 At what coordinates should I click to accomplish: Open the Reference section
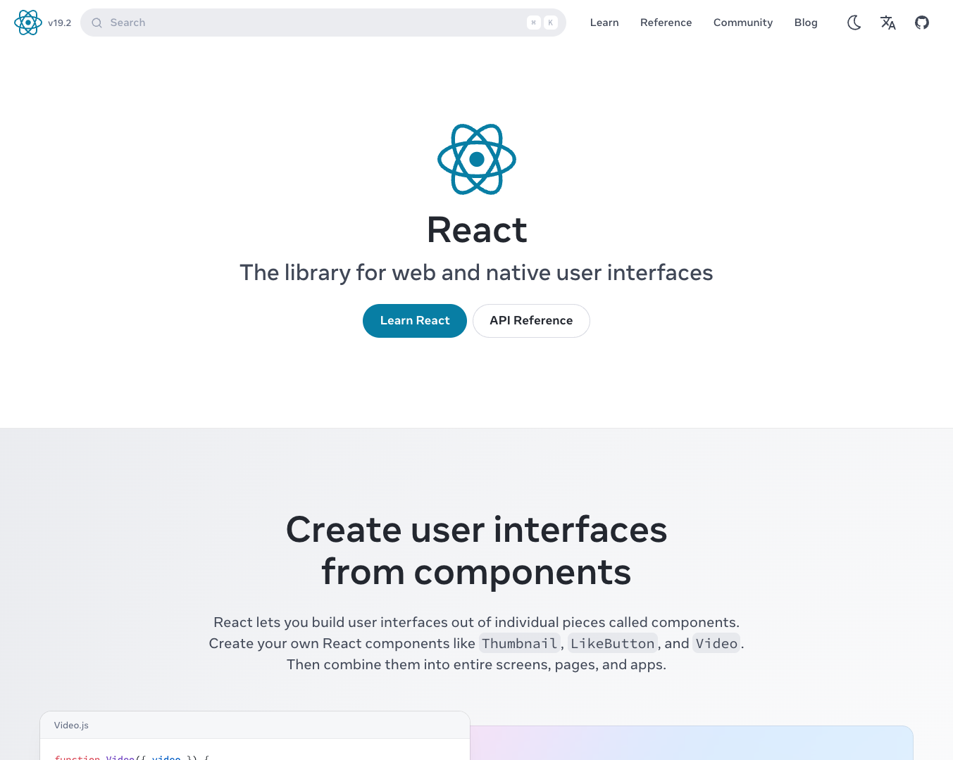666,23
